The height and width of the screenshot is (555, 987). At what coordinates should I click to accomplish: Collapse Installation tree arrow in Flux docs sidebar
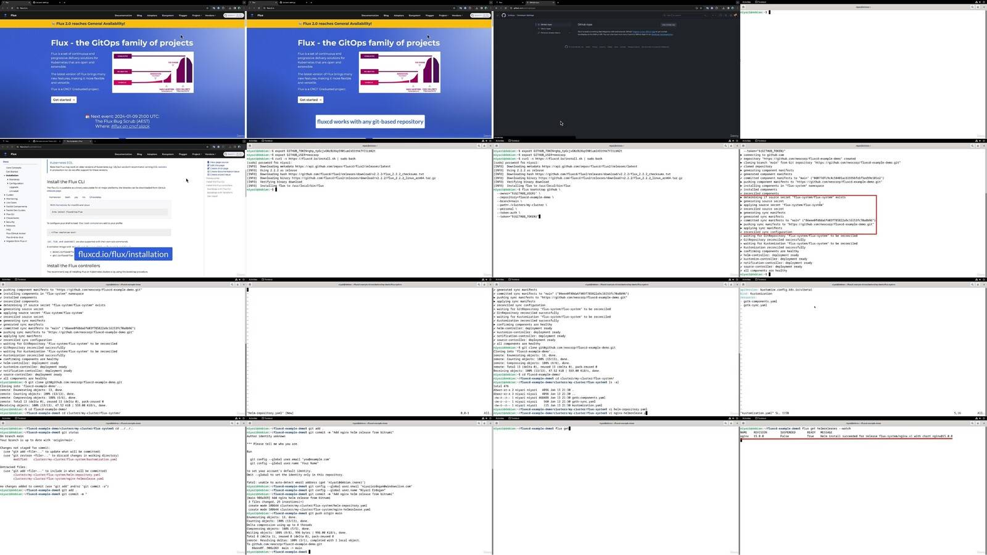point(4,176)
